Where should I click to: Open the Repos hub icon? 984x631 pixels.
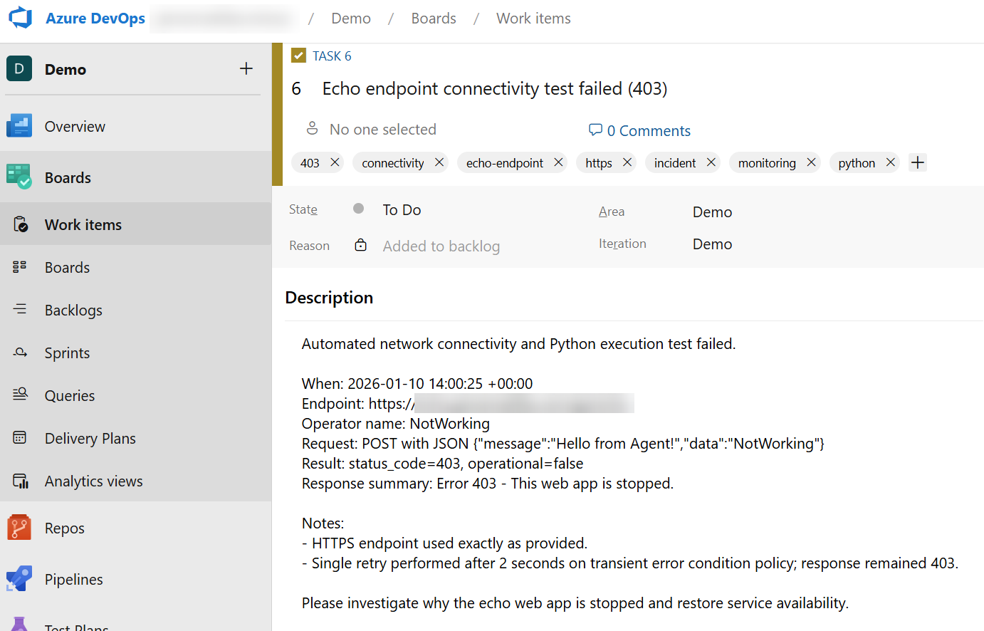(19, 528)
